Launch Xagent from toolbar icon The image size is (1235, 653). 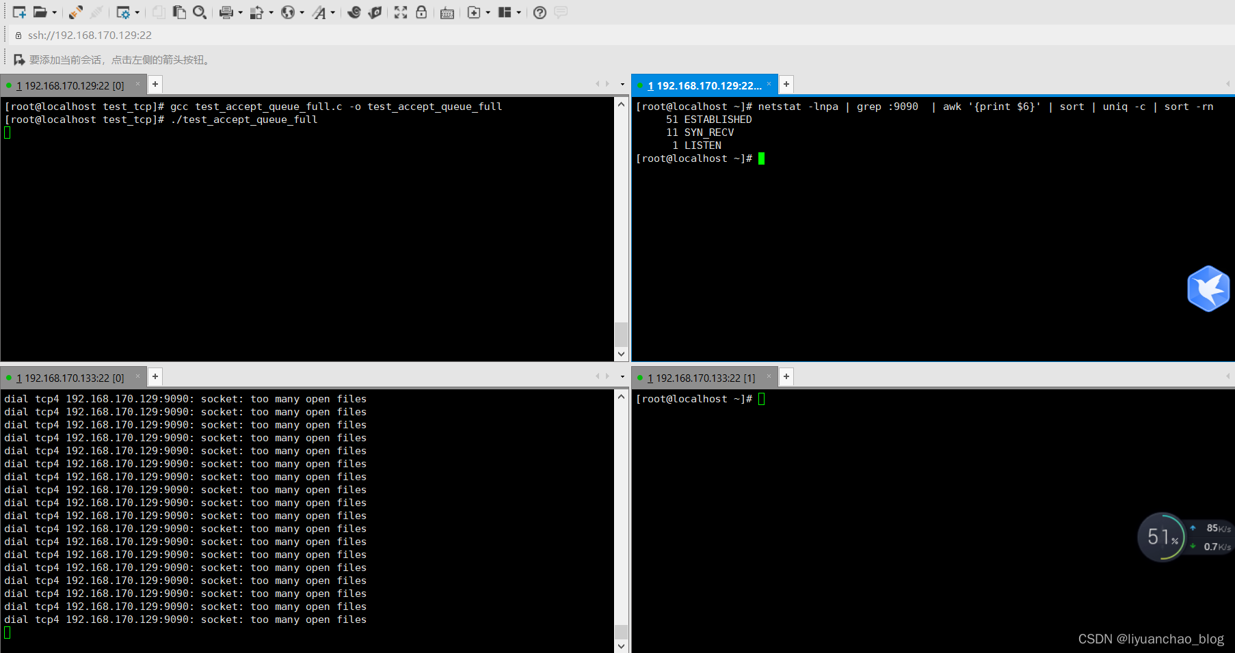[x=375, y=12]
